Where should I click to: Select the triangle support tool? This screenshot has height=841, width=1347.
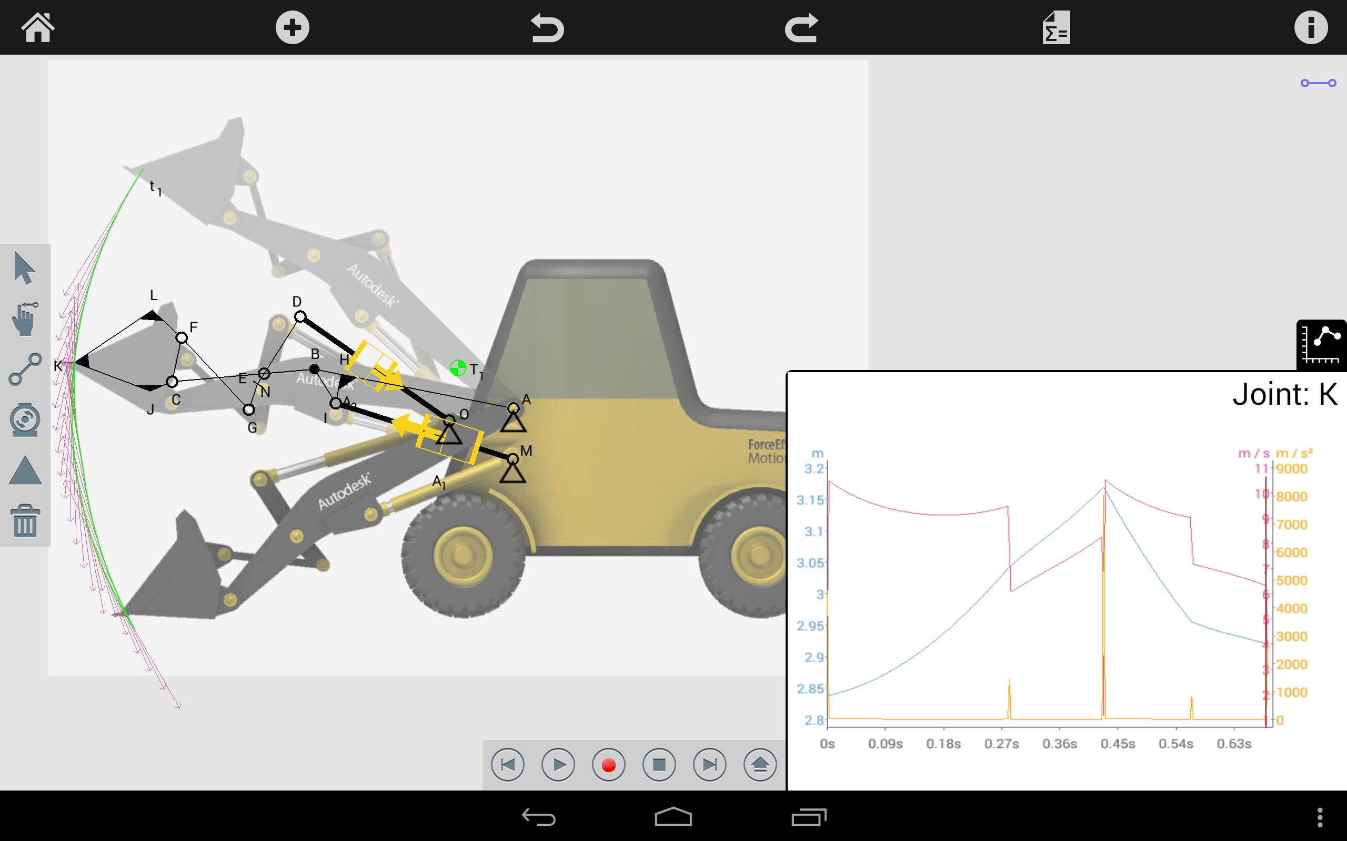(x=25, y=470)
